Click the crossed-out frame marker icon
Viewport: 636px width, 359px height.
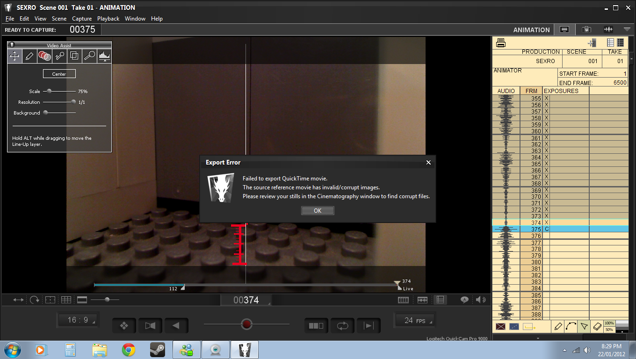[x=501, y=327]
